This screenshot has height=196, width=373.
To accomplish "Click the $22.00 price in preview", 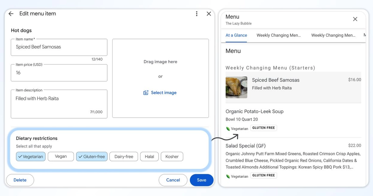I will point(355,145).
